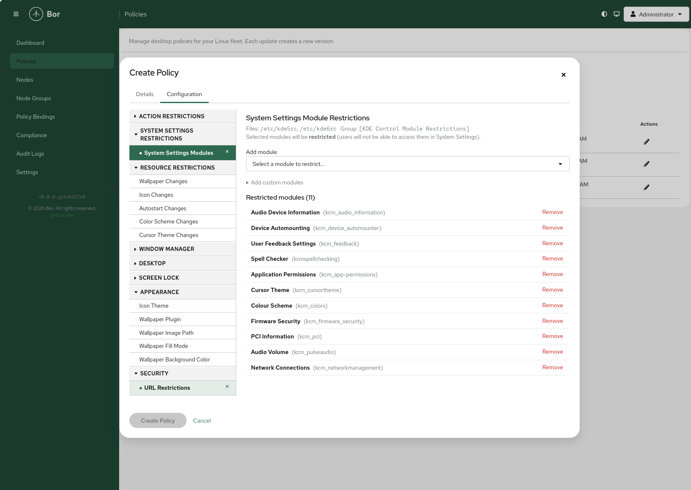The image size is (691, 490).
Task: Remove Spell Checker module
Action: coord(553,259)
